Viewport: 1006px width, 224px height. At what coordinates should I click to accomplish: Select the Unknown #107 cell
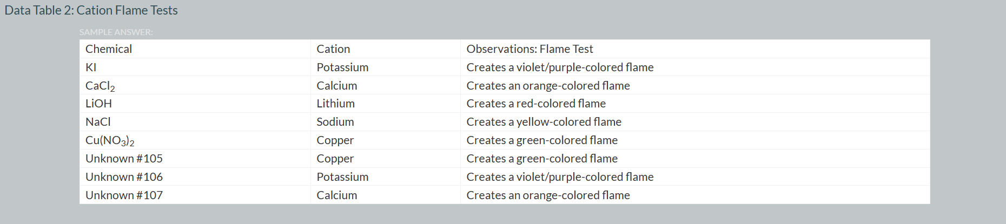click(x=124, y=195)
